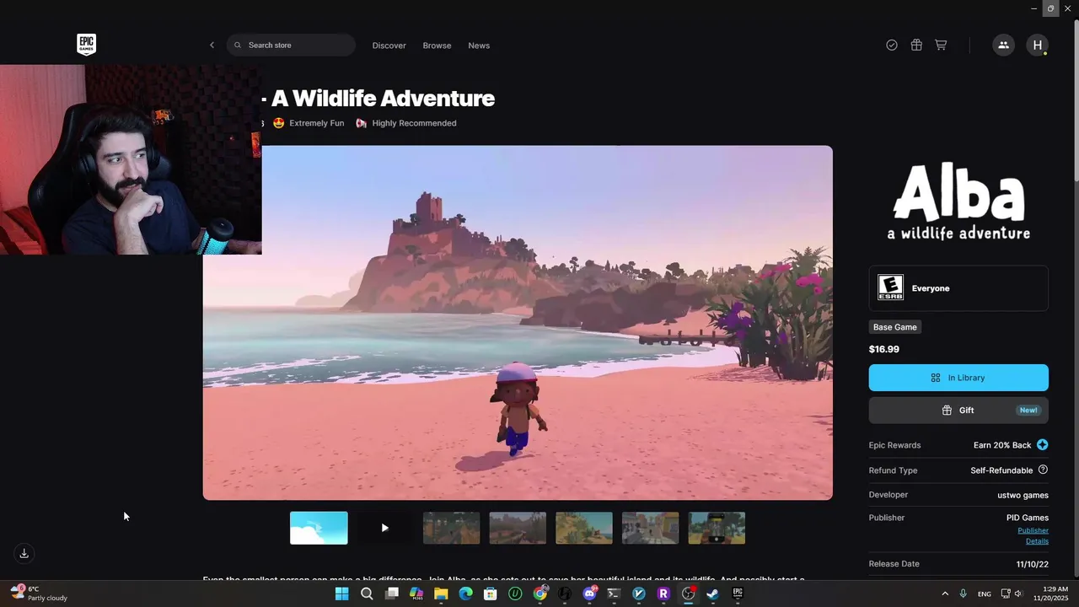
Task: Open the shopping cart icon
Action: 941,46
